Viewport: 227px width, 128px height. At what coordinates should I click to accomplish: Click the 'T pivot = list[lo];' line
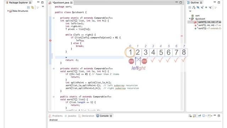tap(78, 29)
